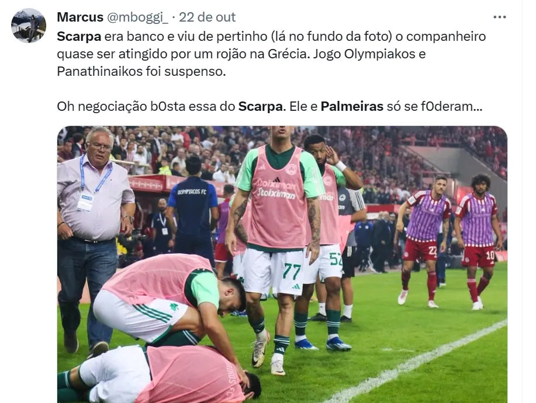536x403 pixels.
Task: Open the three-dot more options menu
Action: (x=499, y=17)
